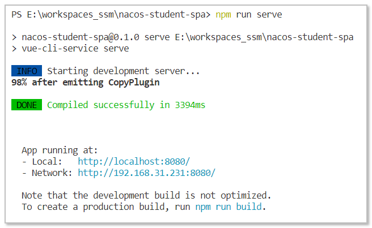Click the 'Note that the development build' line

pos(146,196)
